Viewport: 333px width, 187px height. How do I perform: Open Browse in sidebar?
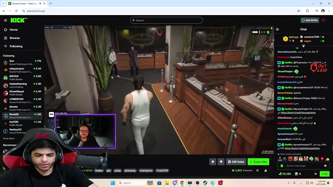15,38
